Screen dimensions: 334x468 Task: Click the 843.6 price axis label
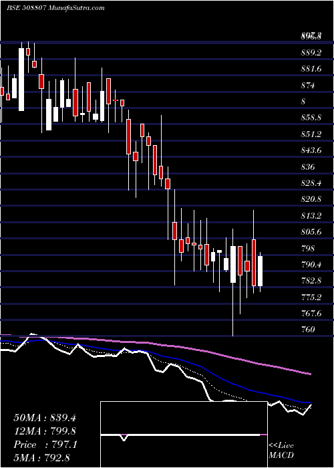click(x=311, y=150)
